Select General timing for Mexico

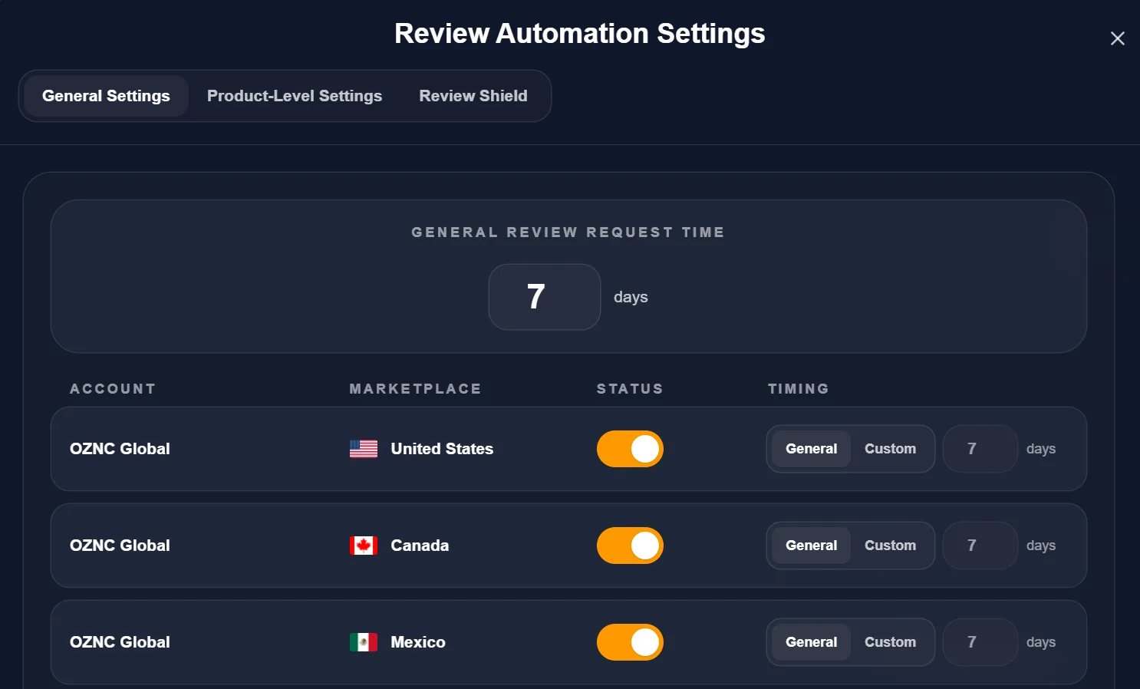point(811,642)
